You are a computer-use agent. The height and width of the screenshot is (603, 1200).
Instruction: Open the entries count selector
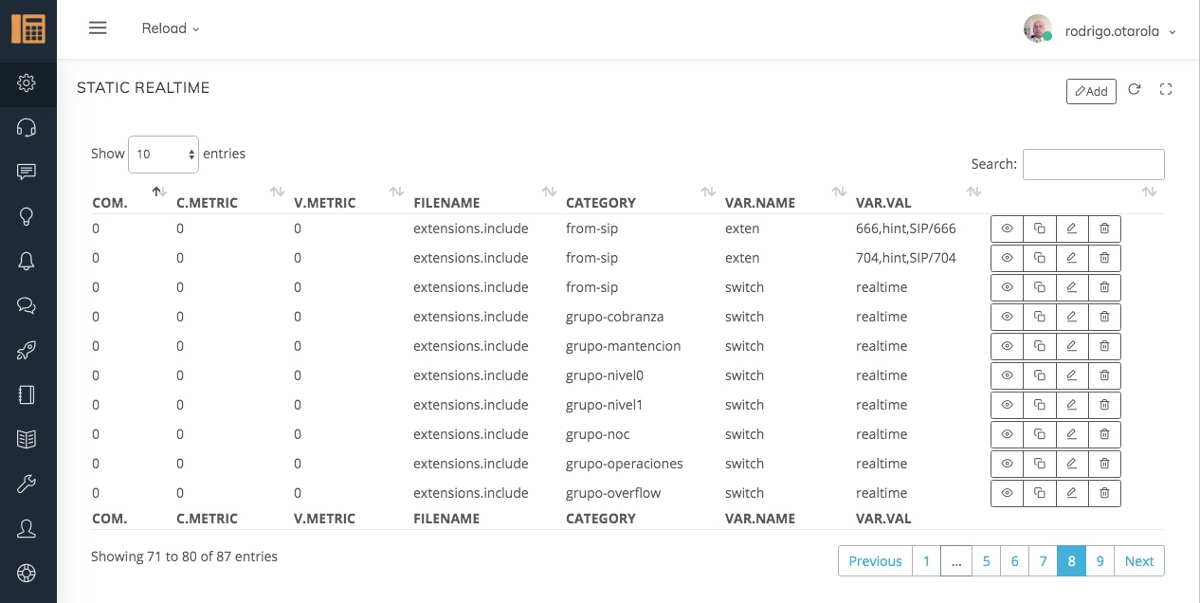(x=163, y=154)
